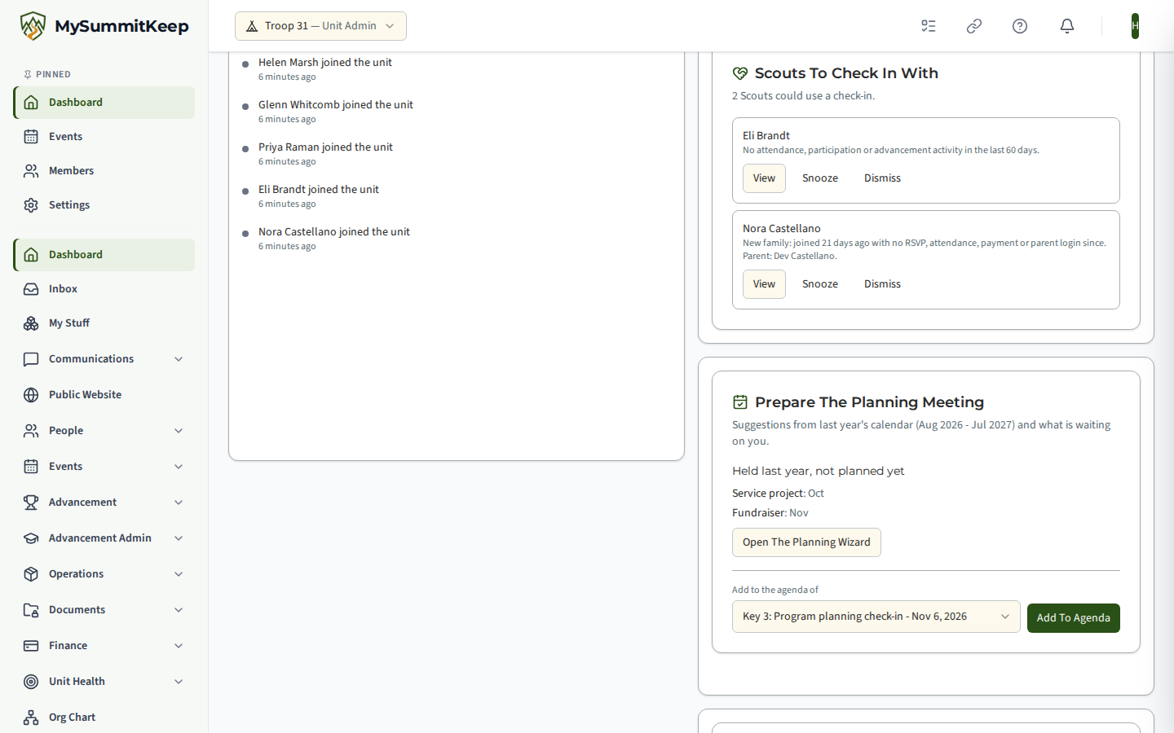Click the home icon of pinned Dashboard
Image resolution: width=1174 pixels, height=733 pixels.
(31, 103)
